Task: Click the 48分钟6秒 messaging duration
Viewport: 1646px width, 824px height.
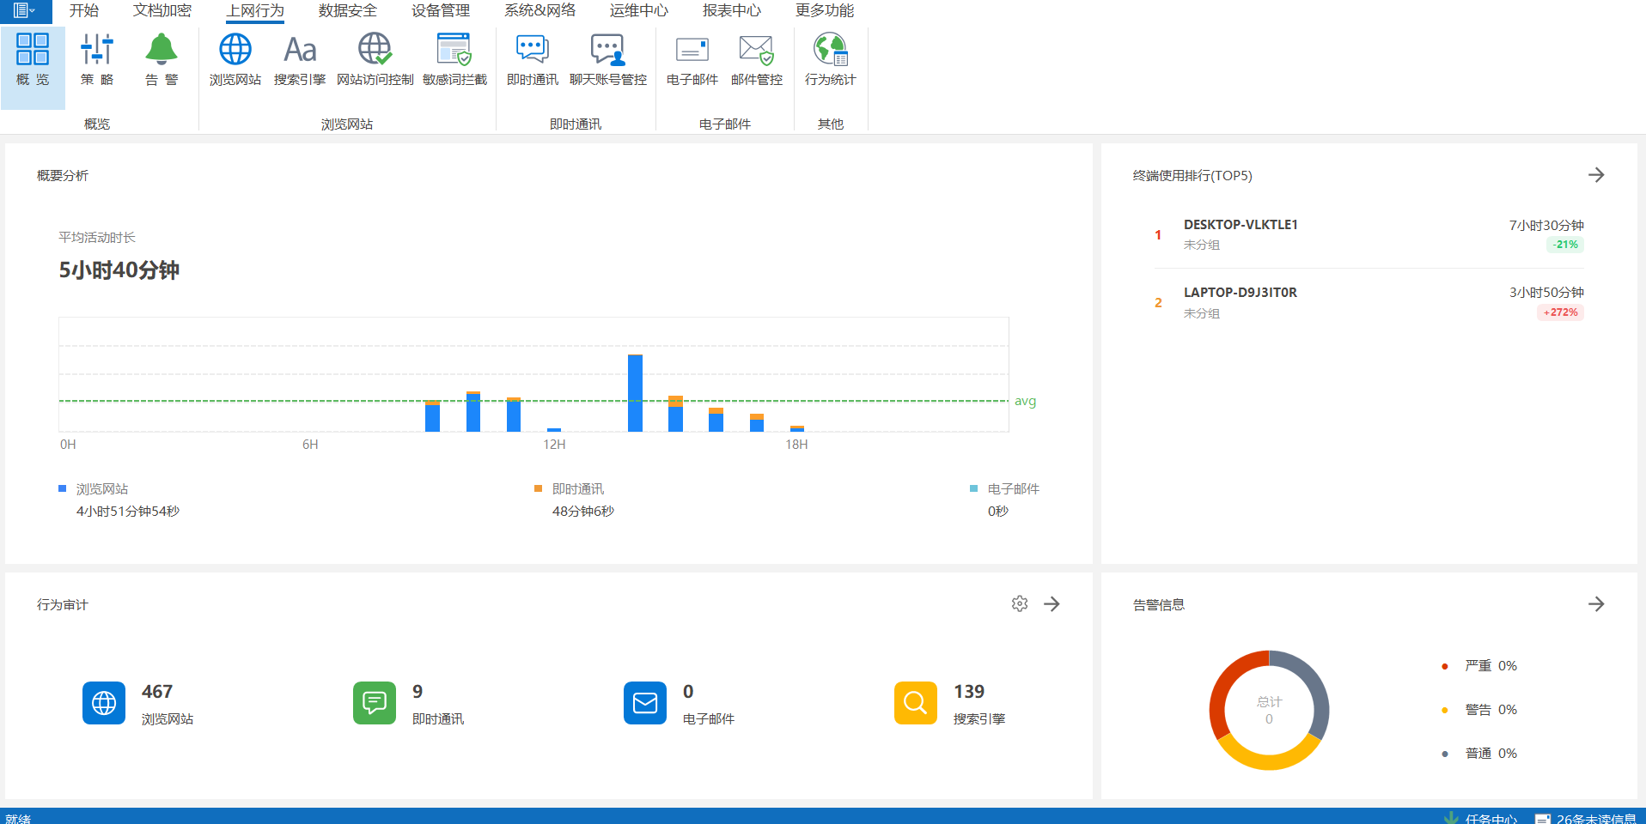Action: tap(583, 511)
